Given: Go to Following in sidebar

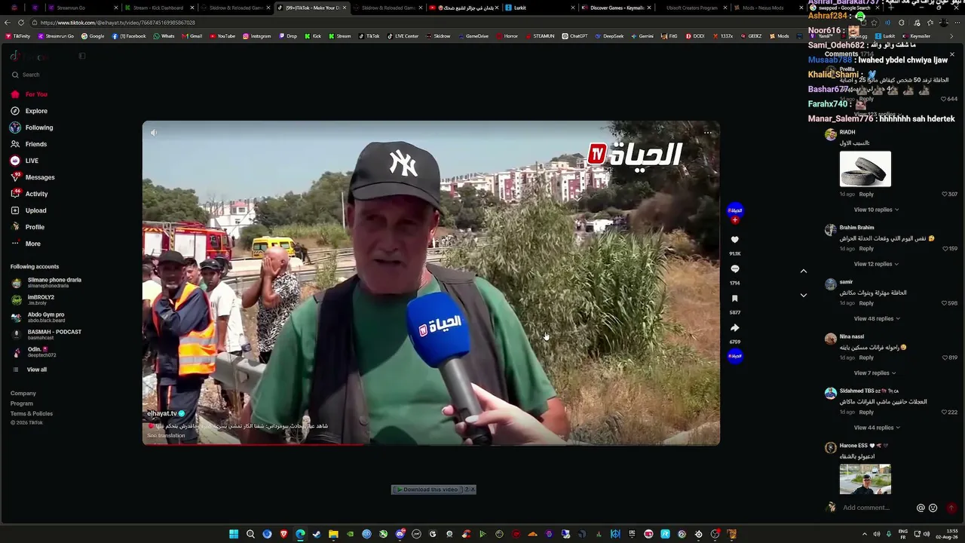Looking at the screenshot, I should pos(32,127).
